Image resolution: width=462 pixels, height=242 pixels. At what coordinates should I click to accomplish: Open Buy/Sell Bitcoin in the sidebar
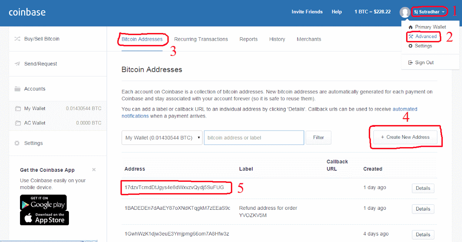42,39
